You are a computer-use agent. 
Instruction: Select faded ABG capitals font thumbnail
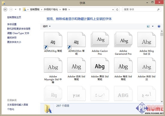point(123,94)
